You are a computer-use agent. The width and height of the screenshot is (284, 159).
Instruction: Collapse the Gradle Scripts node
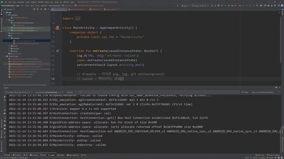4,56
